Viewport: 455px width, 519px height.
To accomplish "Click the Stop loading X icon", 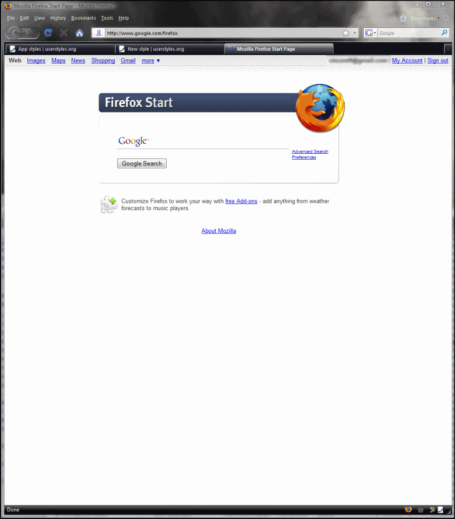I will point(64,33).
